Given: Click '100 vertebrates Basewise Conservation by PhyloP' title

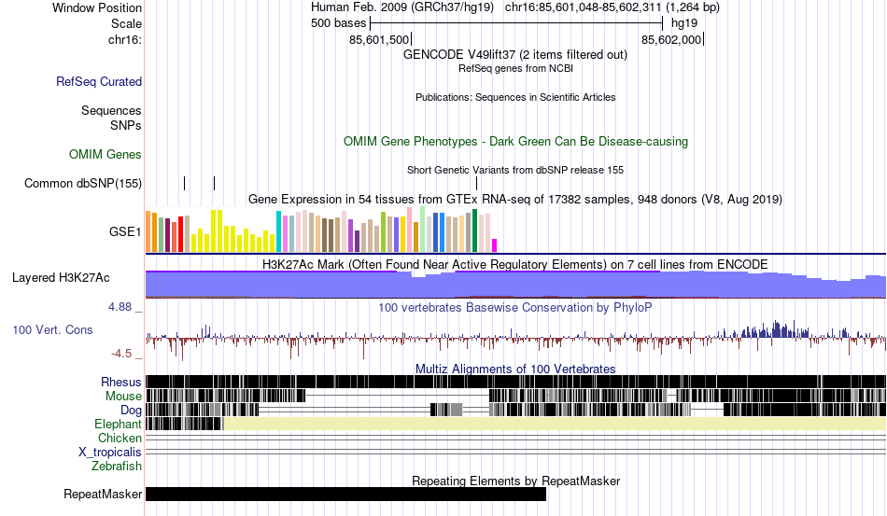Looking at the screenshot, I should (515, 307).
